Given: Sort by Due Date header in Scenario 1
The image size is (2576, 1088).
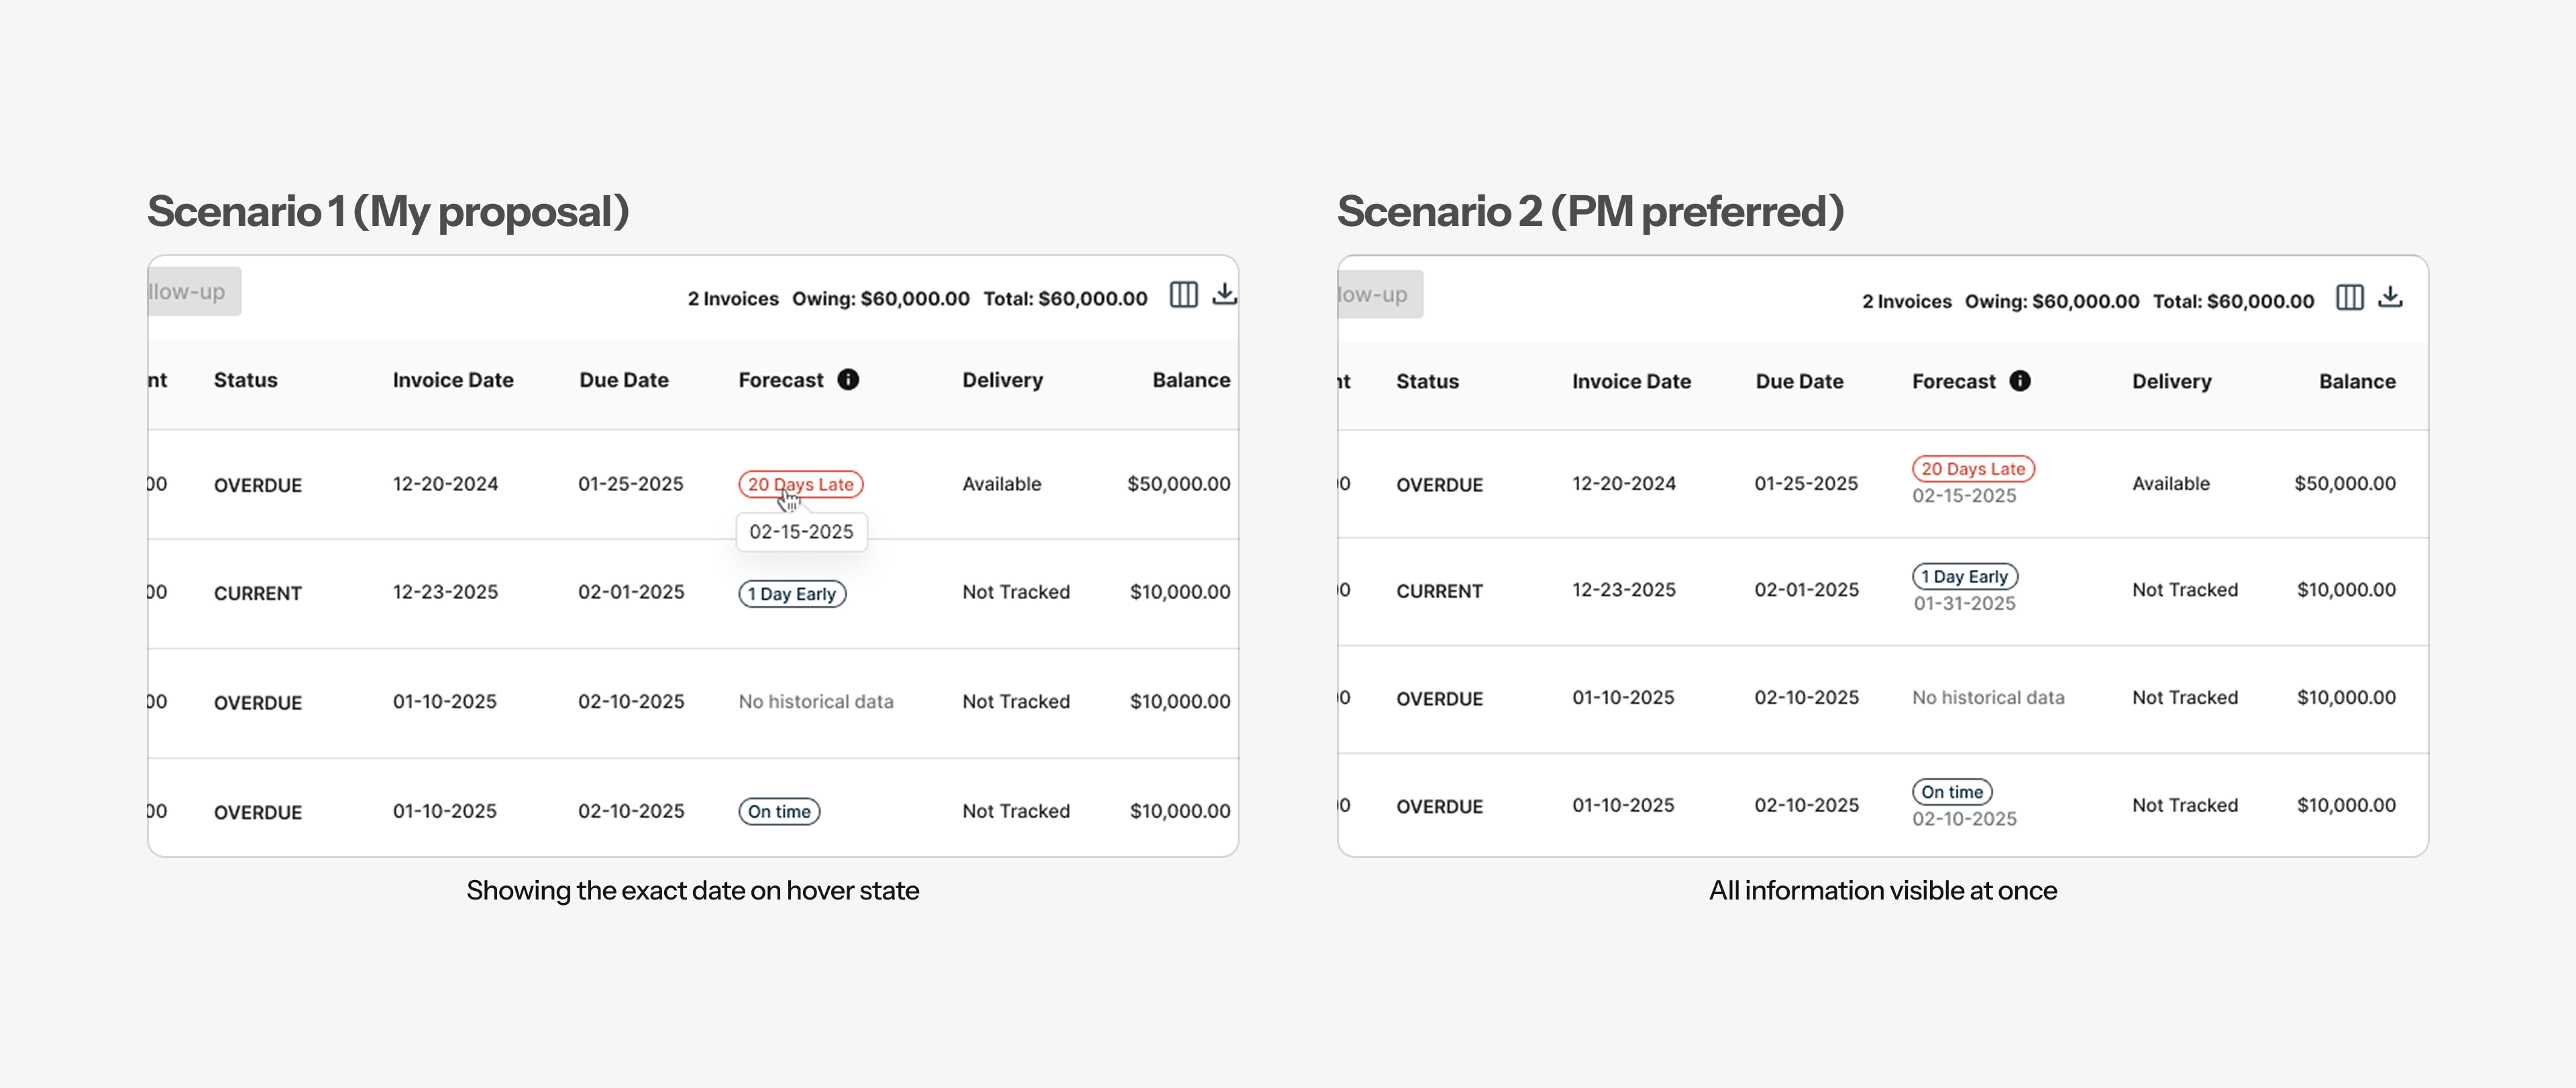Looking at the screenshot, I should click(x=623, y=380).
